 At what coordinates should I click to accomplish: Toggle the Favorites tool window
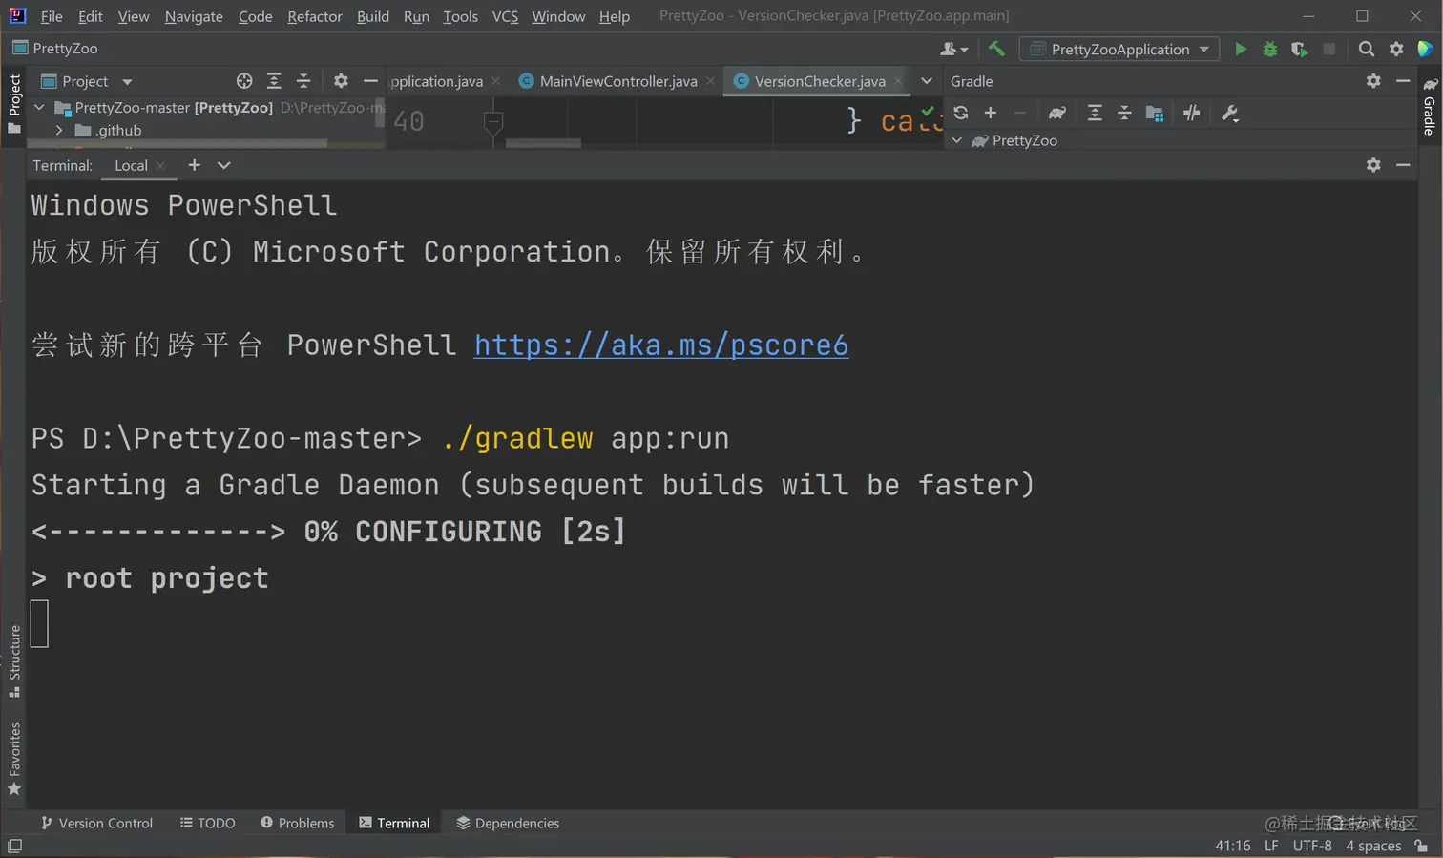click(x=14, y=759)
